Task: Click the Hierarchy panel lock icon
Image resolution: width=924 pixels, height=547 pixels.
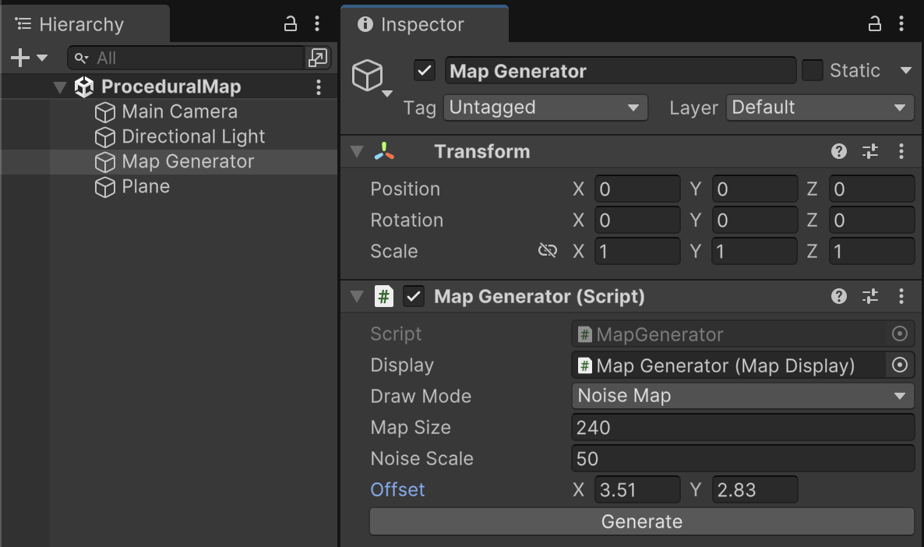Action: tap(291, 24)
